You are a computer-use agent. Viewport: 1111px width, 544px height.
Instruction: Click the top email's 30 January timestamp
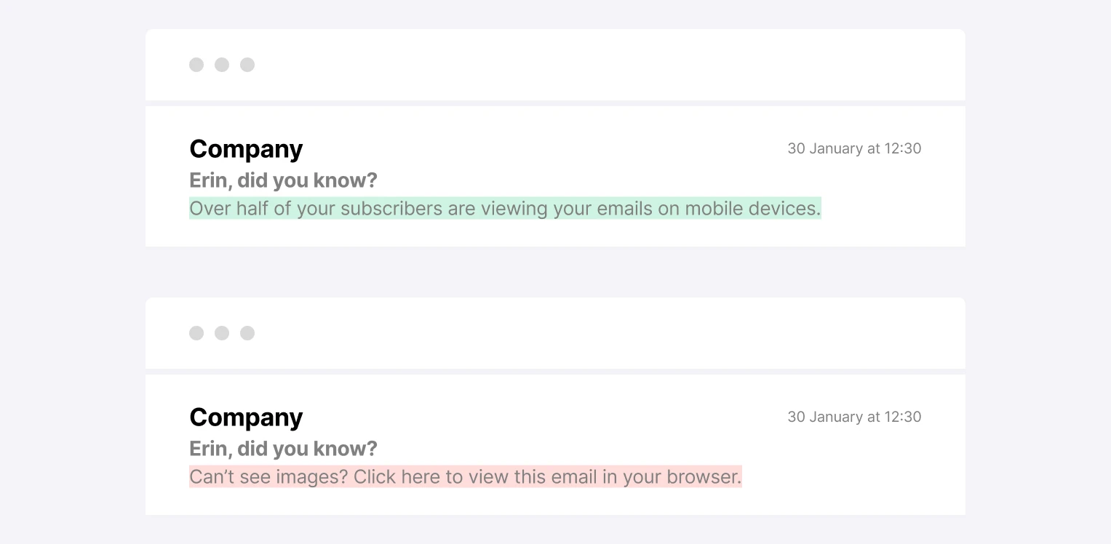tap(854, 148)
